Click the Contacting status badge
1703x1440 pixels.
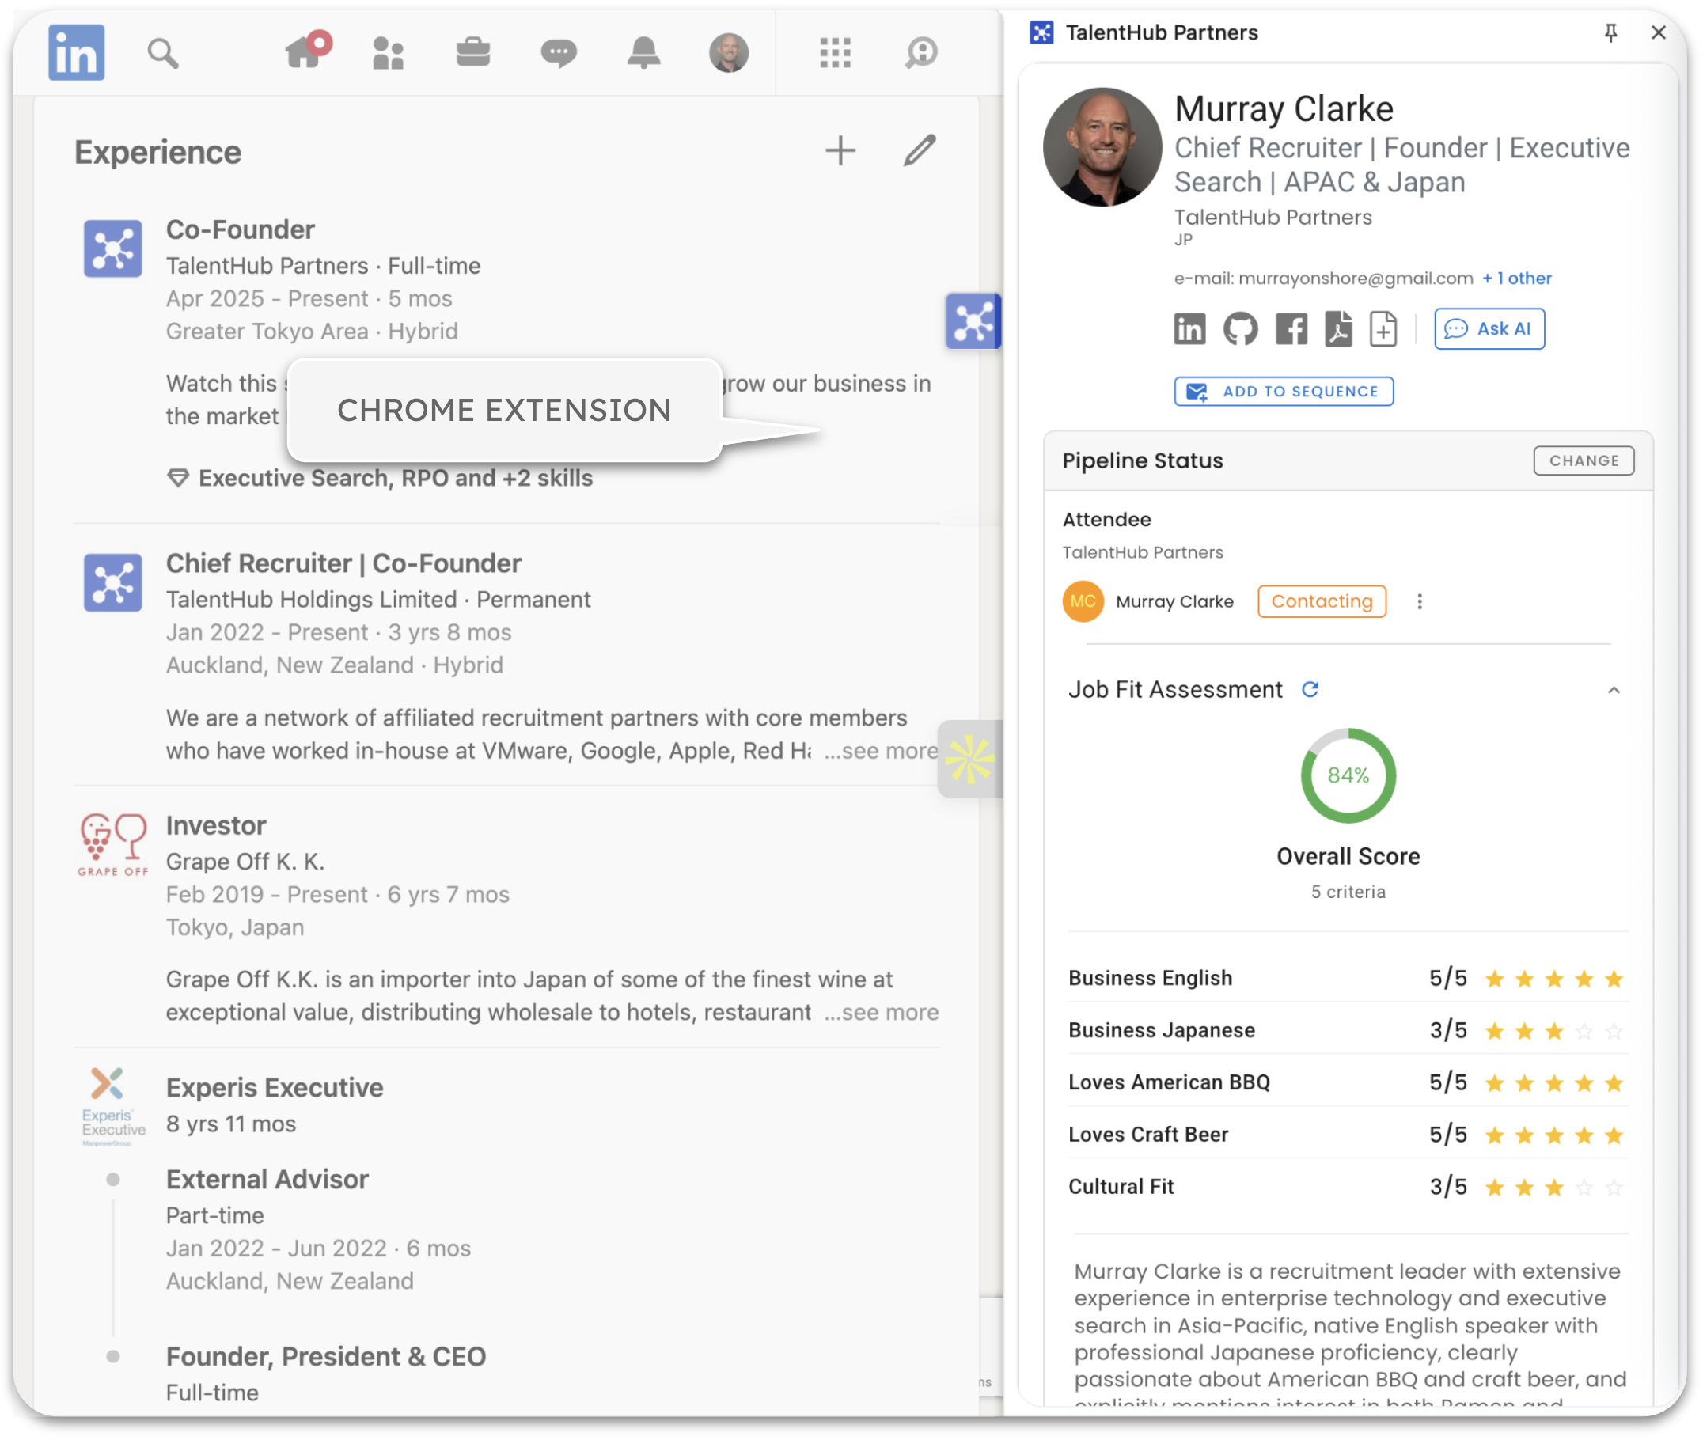coord(1322,601)
